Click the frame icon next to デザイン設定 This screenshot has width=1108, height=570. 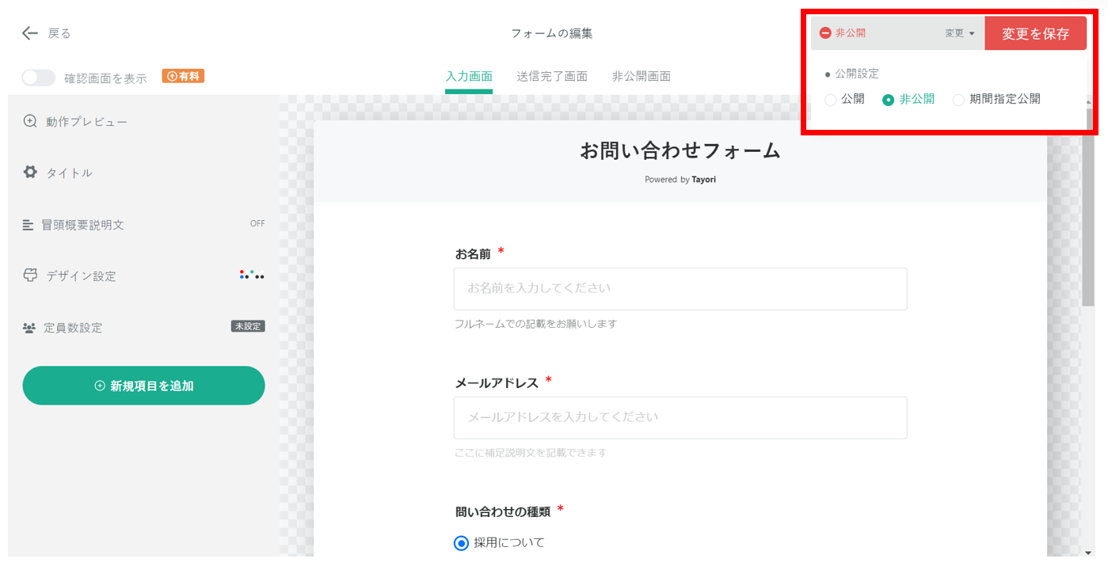click(x=30, y=275)
